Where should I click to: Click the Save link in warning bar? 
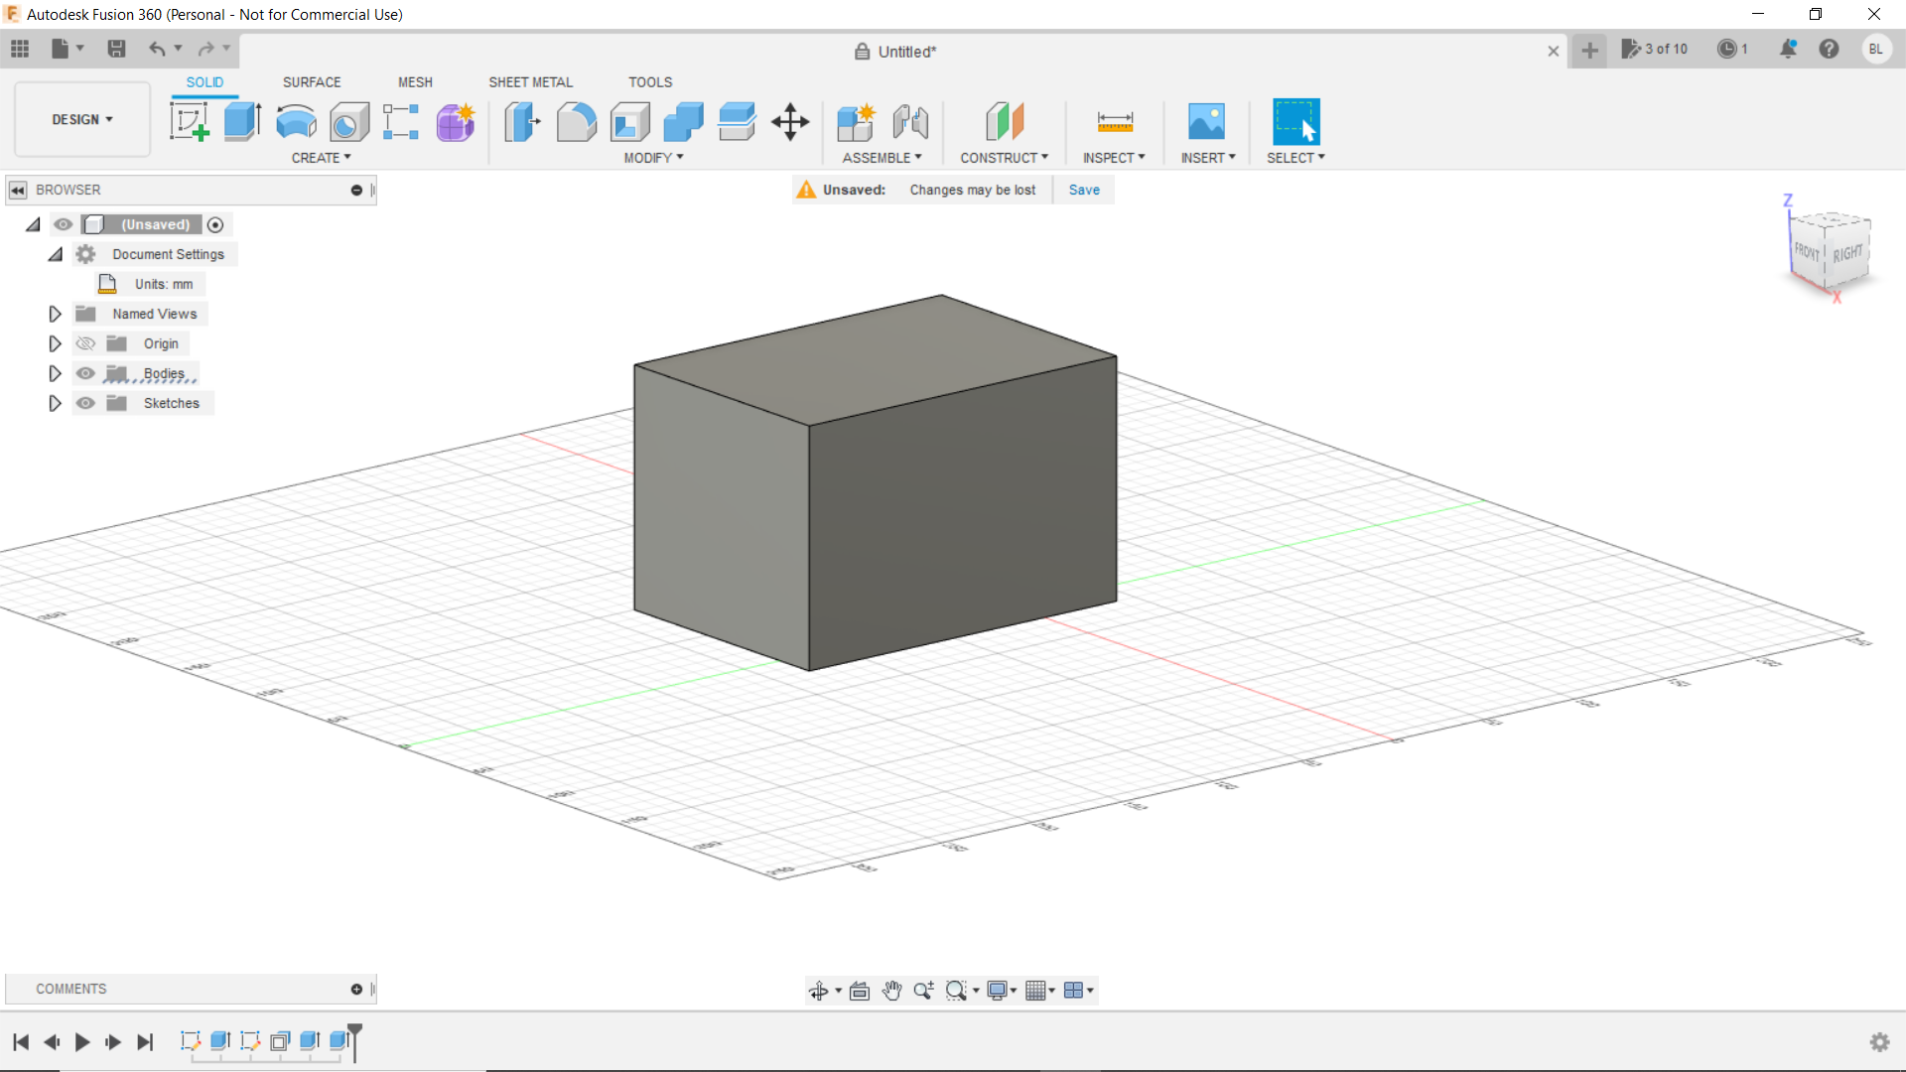pos(1084,190)
